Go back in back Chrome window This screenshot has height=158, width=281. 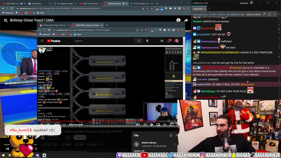3,8
